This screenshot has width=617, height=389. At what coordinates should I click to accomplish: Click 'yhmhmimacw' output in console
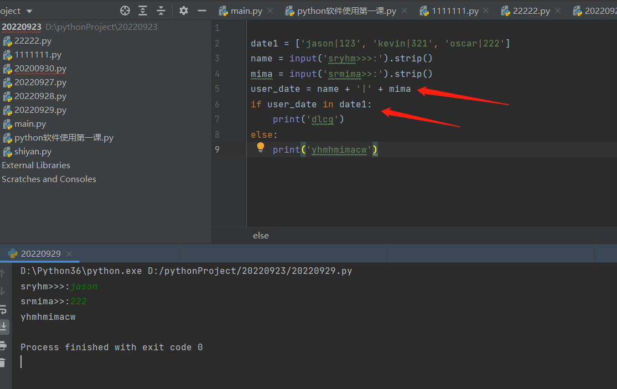[48, 317]
